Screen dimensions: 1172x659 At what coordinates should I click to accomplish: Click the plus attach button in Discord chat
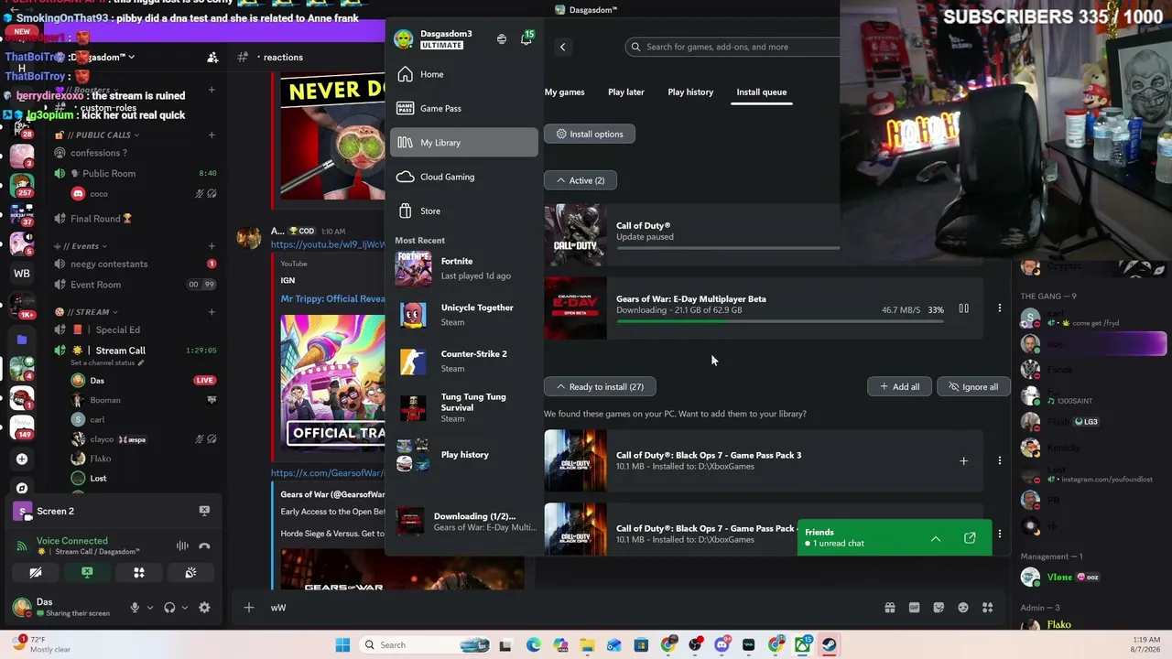point(248,608)
